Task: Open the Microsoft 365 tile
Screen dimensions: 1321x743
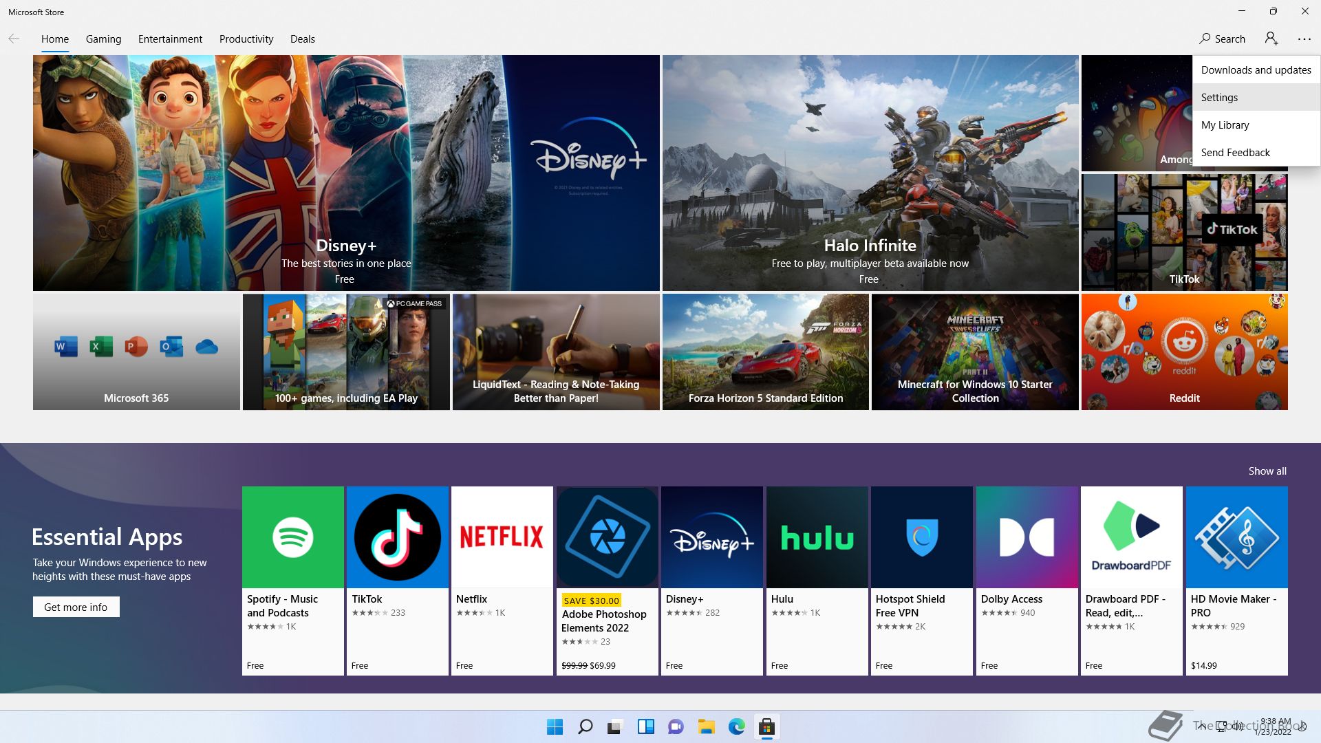Action: tap(136, 352)
